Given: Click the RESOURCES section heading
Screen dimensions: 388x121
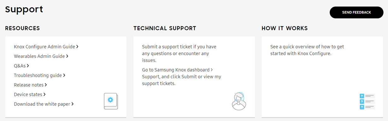Looking at the screenshot, I should (x=22, y=28).
